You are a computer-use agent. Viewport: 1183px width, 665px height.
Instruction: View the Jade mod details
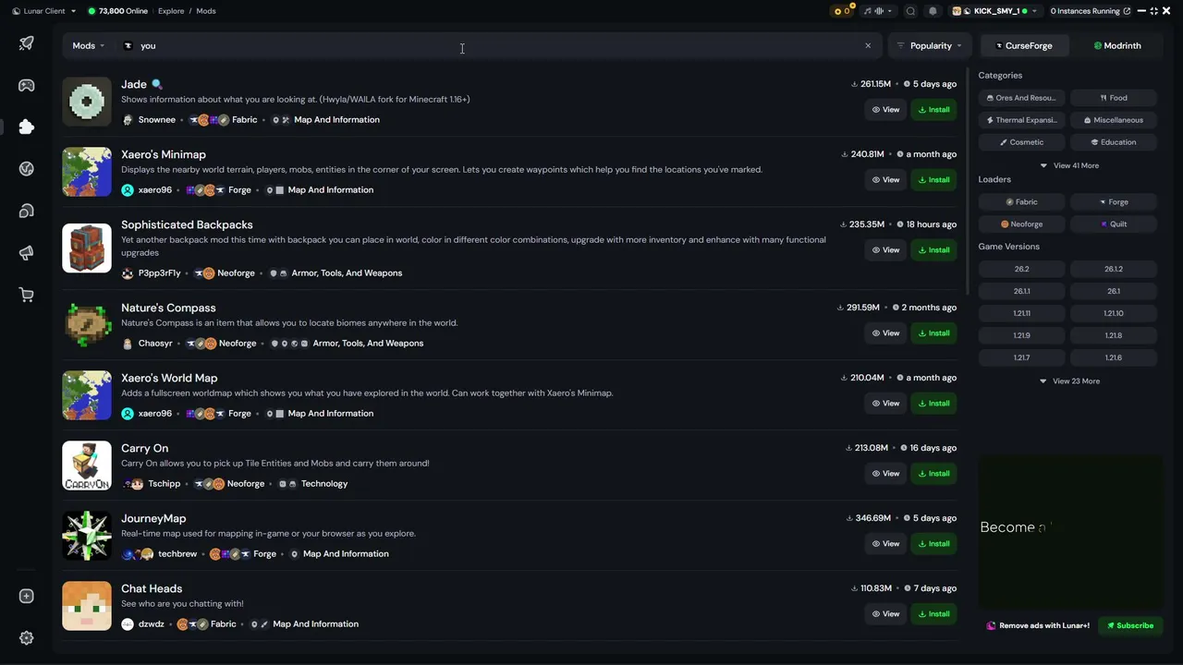pos(885,110)
